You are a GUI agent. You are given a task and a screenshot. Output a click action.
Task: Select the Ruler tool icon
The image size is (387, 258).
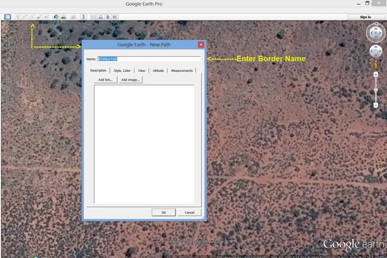[x=83, y=17]
